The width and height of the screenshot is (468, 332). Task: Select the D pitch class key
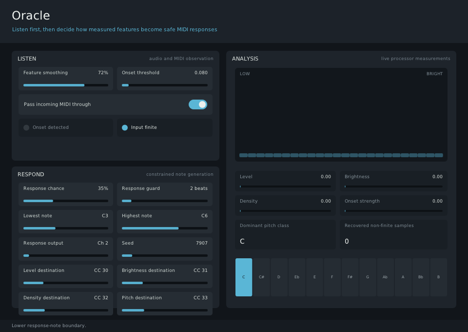pos(279,277)
